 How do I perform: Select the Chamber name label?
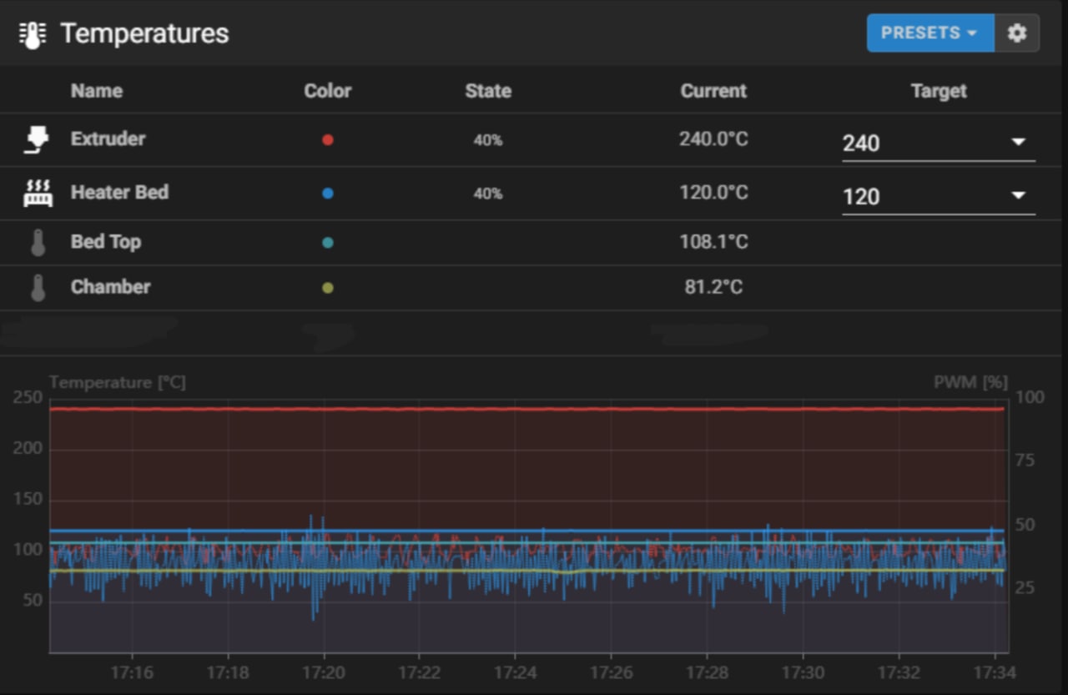tap(110, 287)
